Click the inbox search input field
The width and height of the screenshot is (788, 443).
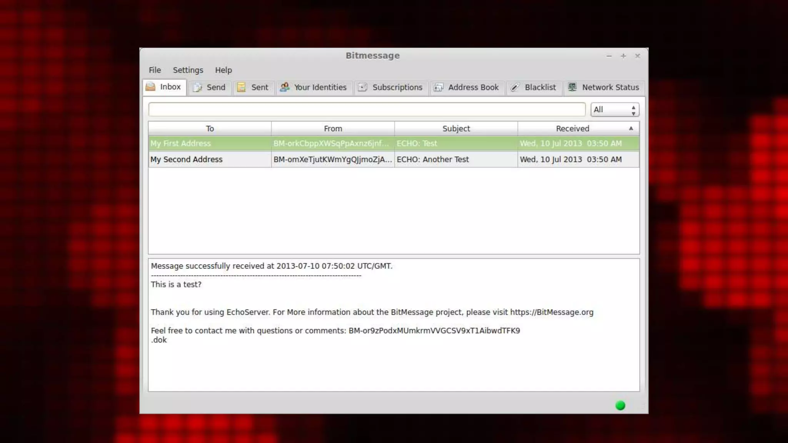coord(367,110)
